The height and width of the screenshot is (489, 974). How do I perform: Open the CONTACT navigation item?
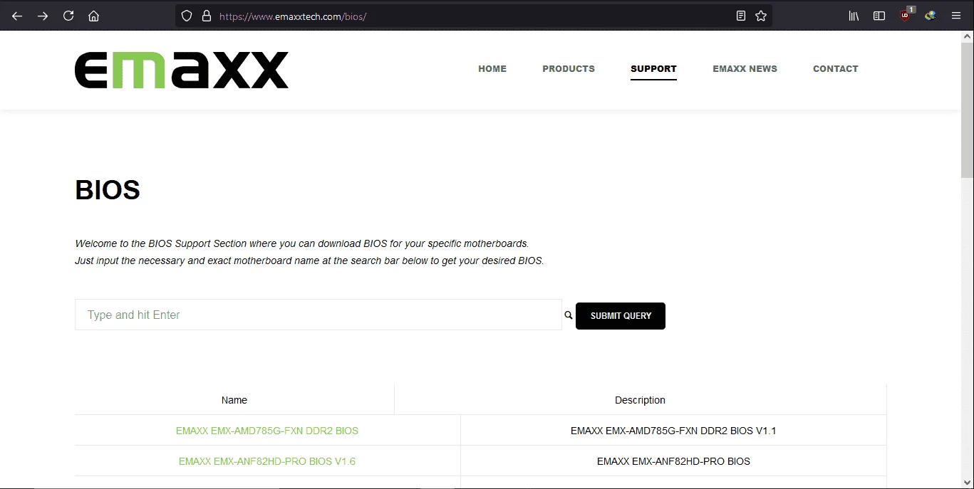(x=836, y=69)
